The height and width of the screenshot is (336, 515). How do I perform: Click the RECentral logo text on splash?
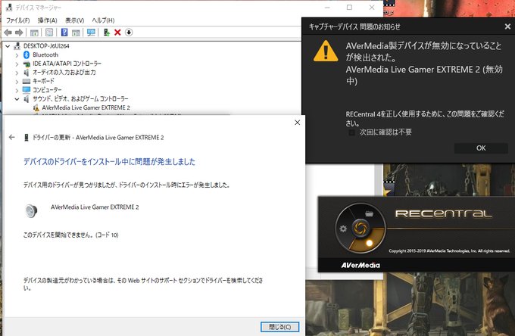pos(444,214)
